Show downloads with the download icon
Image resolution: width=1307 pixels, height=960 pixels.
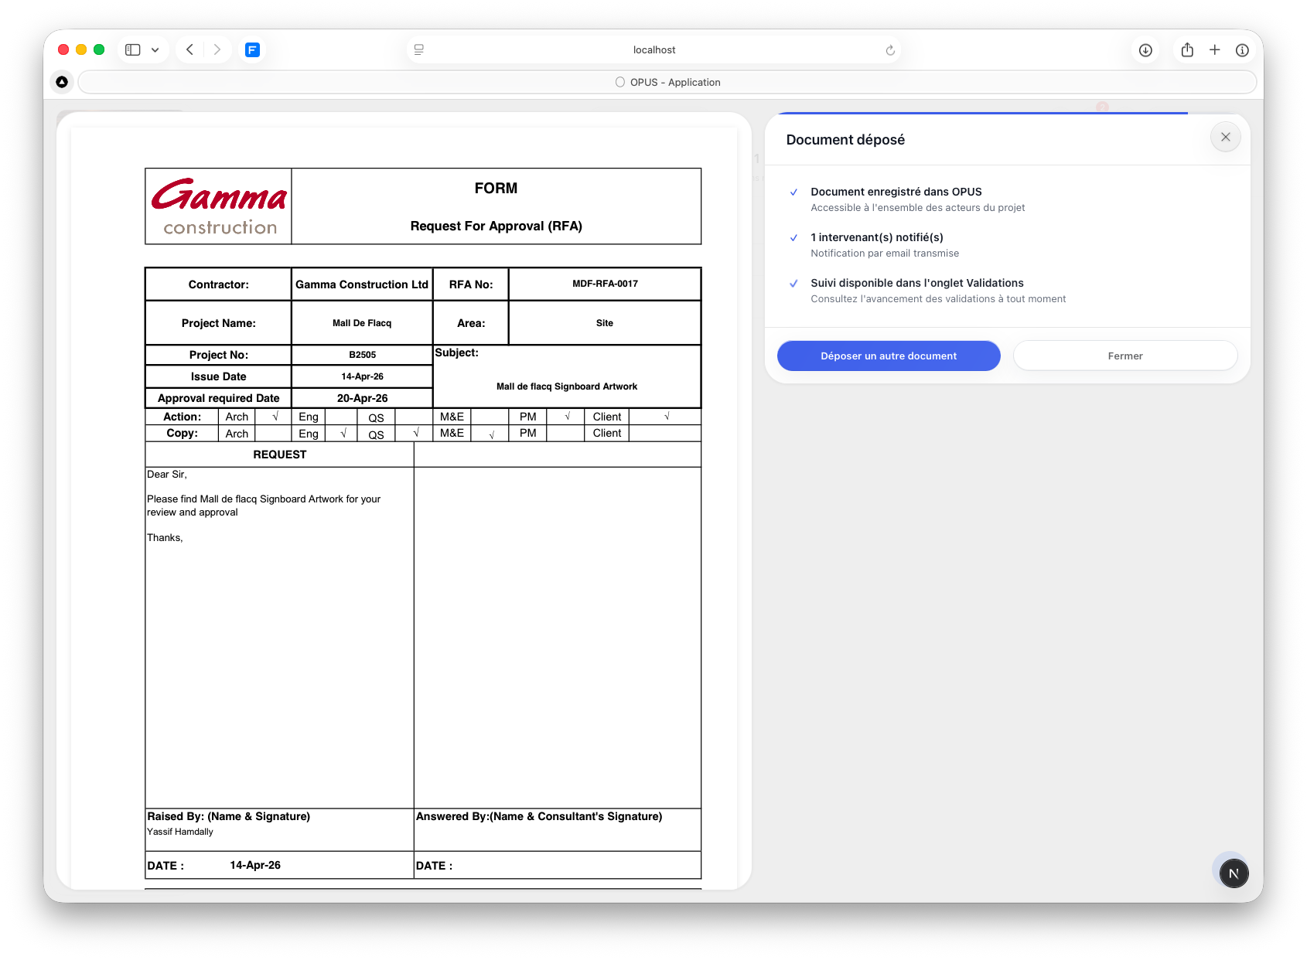point(1145,50)
